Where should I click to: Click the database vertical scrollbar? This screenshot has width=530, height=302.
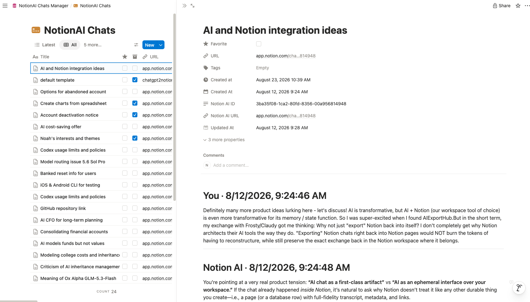(x=175, y=107)
